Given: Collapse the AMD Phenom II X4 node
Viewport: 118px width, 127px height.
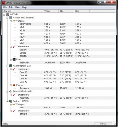Looking at the screenshot, I should tap(7, 66).
